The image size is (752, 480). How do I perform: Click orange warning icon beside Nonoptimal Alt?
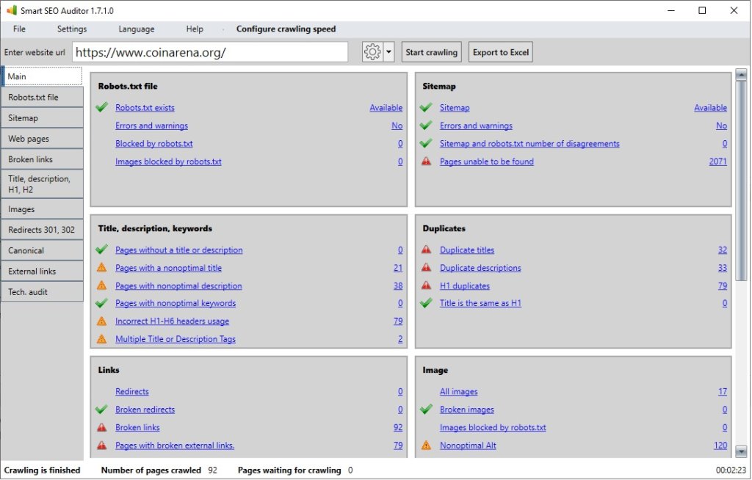coord(426,446)
